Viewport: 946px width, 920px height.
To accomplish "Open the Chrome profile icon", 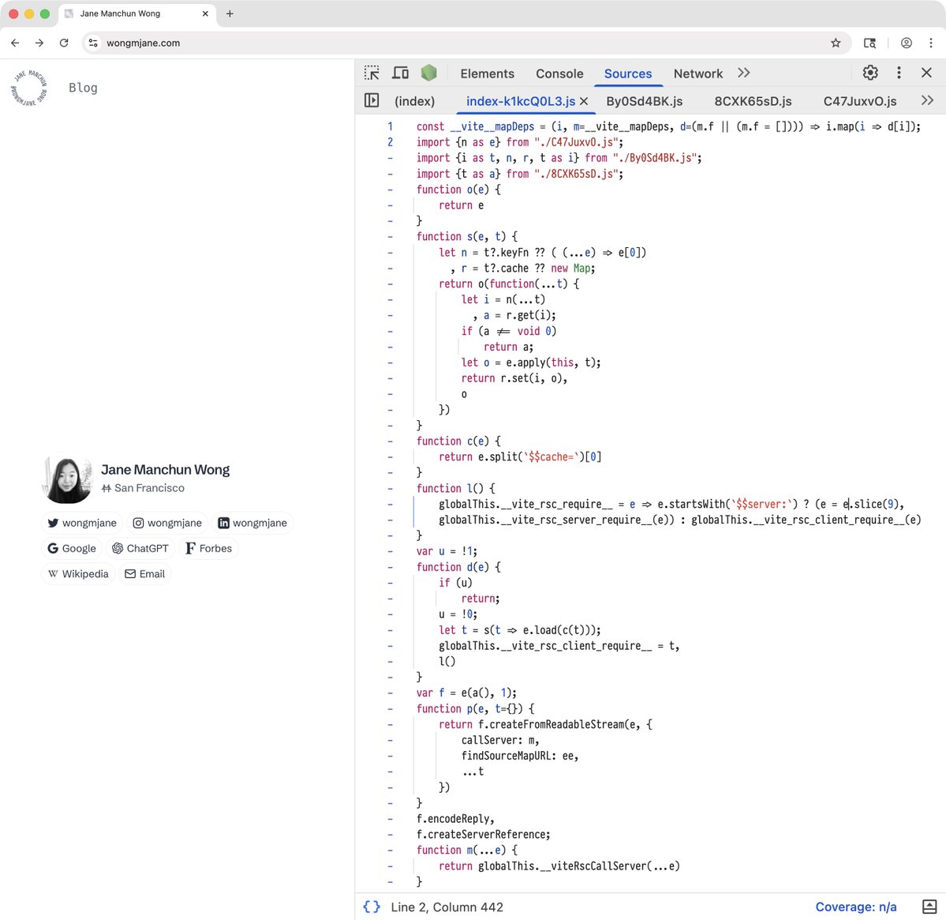I will pos(907,43).
